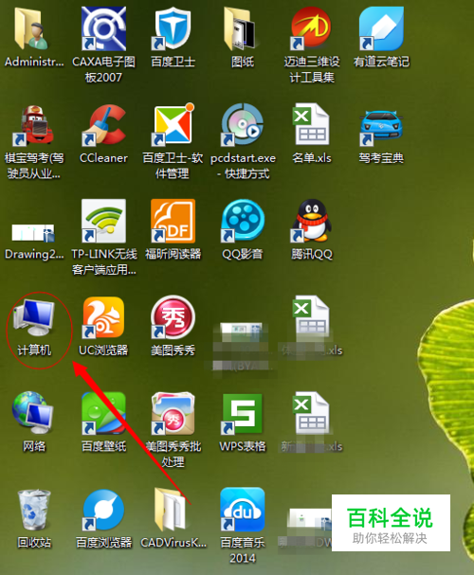Open 百度卫士 shield shortcut
This screenshot has height=575, width=474.
(173, 28)
